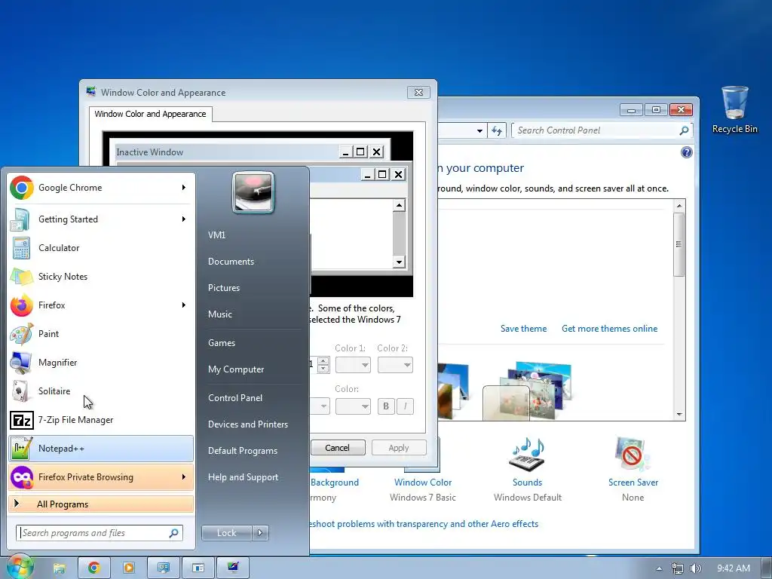
Task: Launch Notepad++ from the Start menu
Action: [x=101, y=449]
